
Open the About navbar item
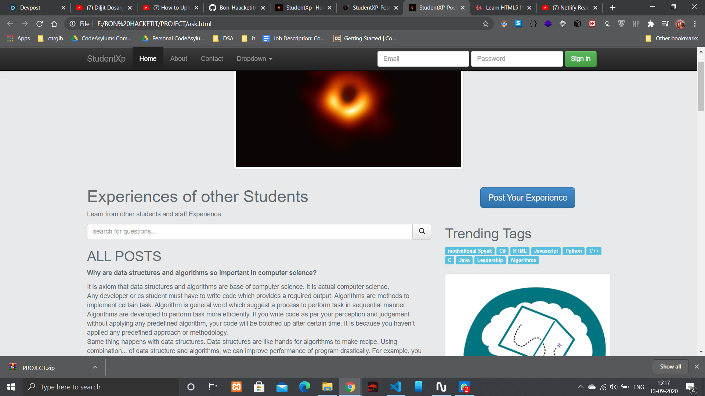178,59
